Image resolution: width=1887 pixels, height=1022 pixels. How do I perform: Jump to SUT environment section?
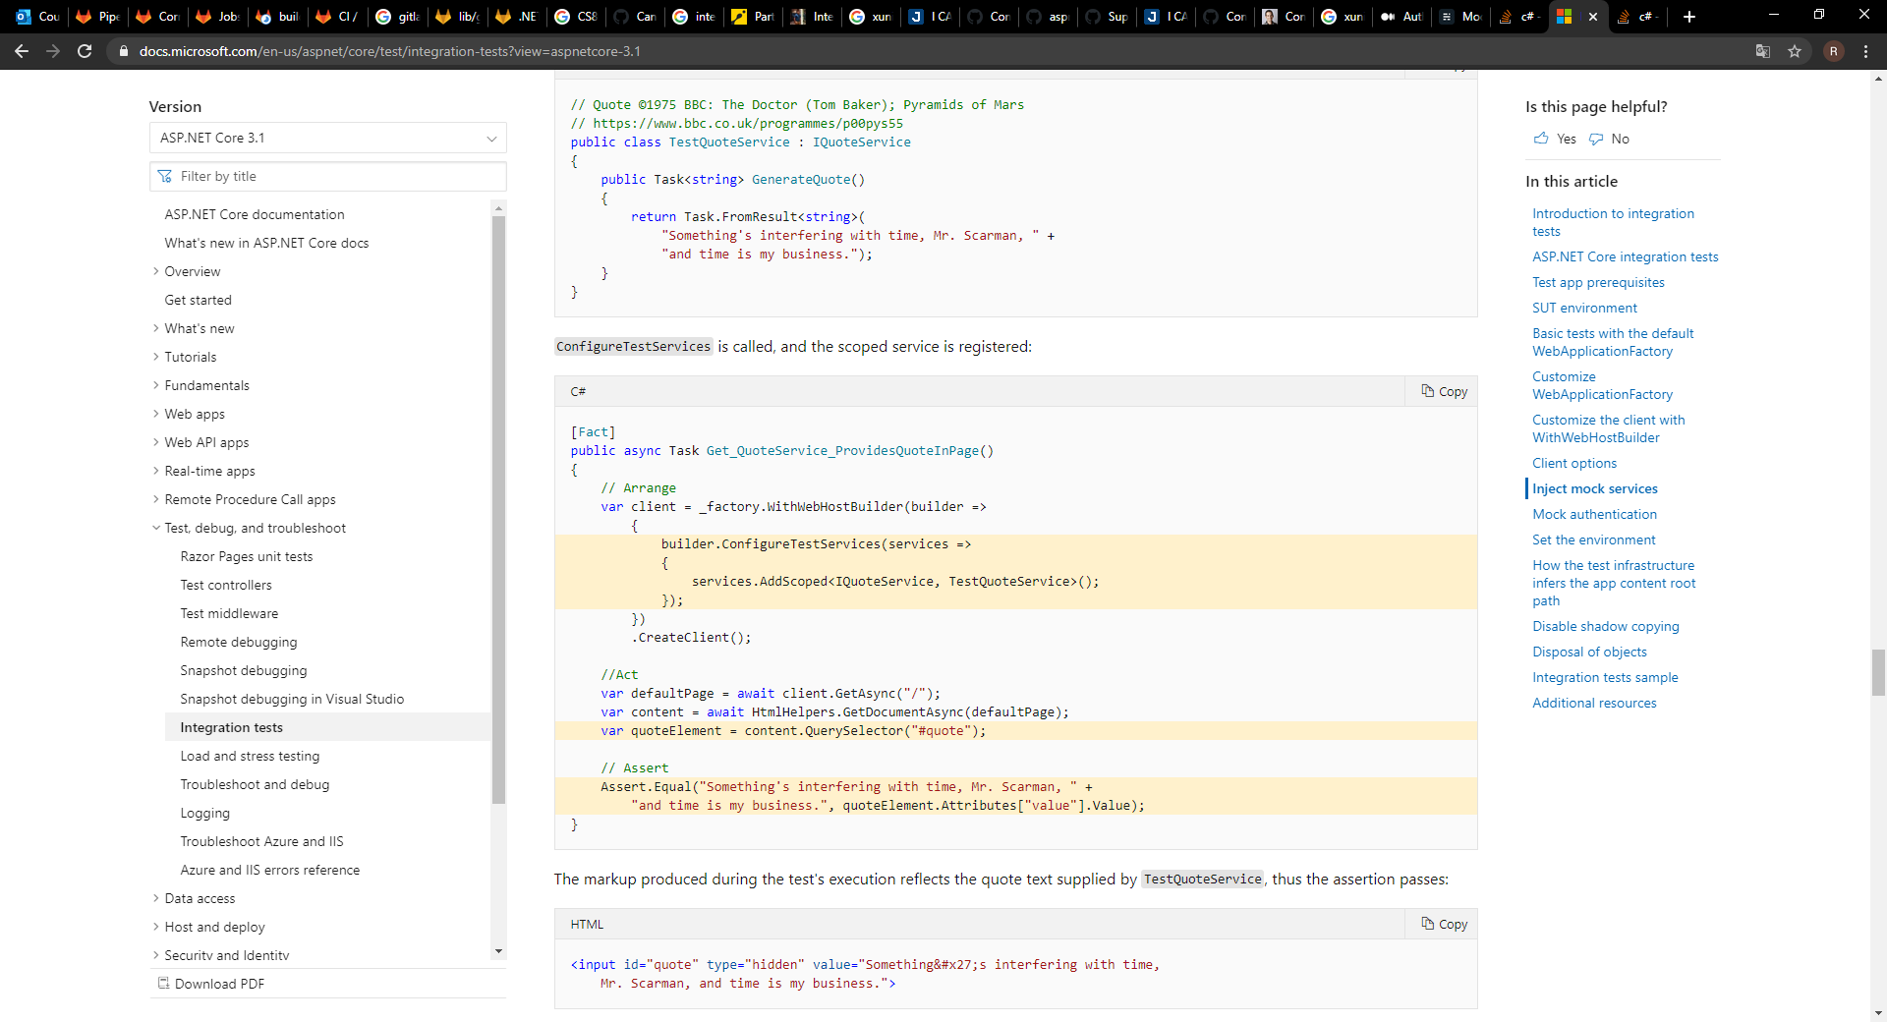pyautogui.click(x=1584, y=308)
